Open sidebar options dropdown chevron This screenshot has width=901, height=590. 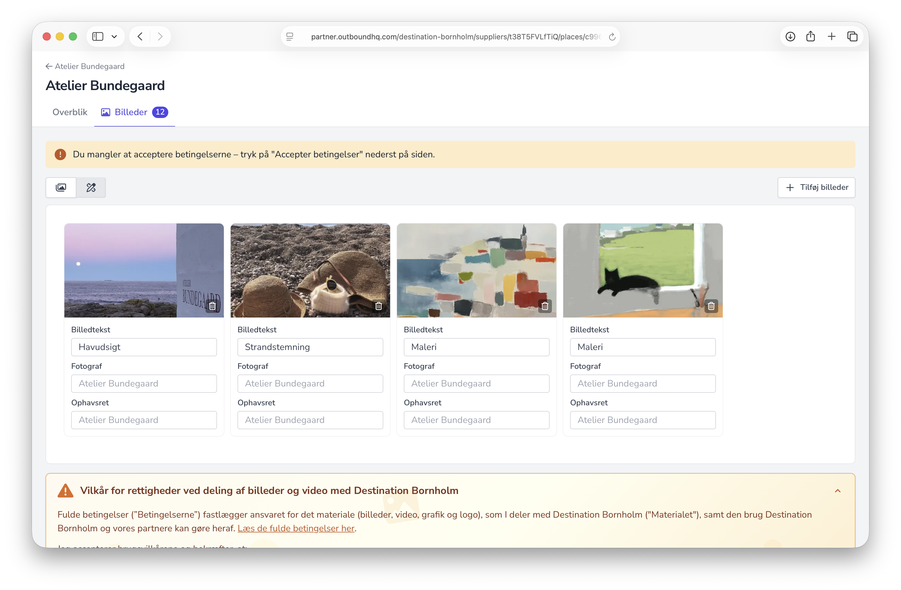point(114,36)
